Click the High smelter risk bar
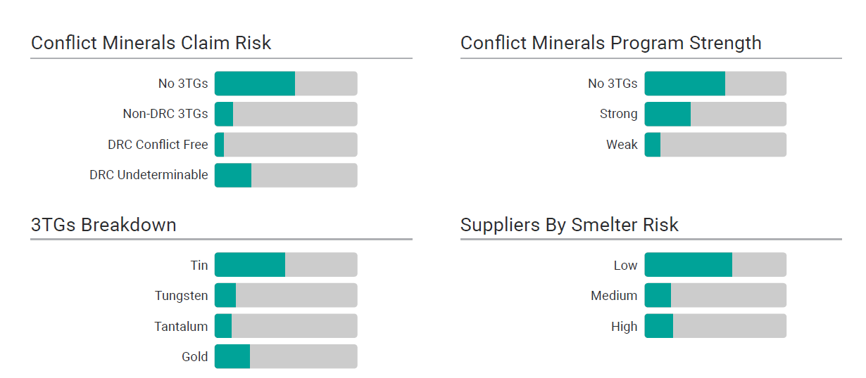The width and height of the screenshot is (866, 378). click(715, 326)
